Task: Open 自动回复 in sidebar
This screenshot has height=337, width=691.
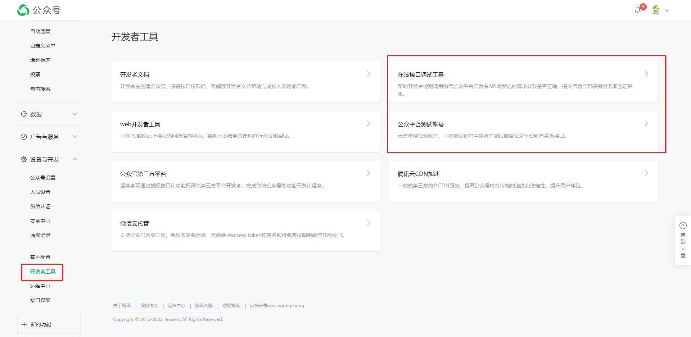Action: [40, 31]
